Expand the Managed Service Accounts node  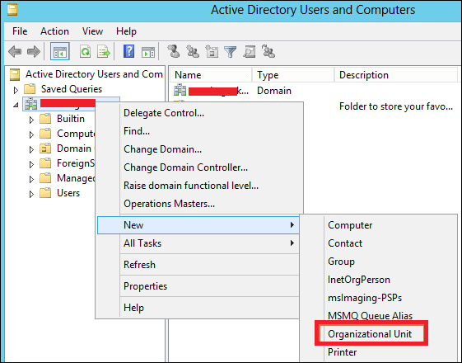click(31, 179)
